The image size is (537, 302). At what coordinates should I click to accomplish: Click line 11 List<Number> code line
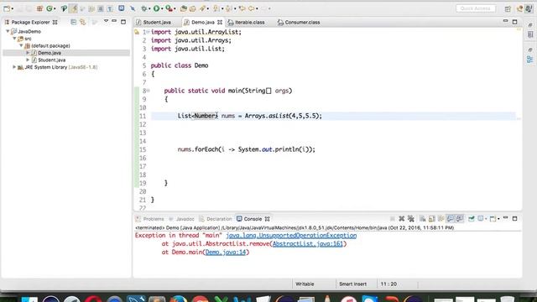coord(250,116)
